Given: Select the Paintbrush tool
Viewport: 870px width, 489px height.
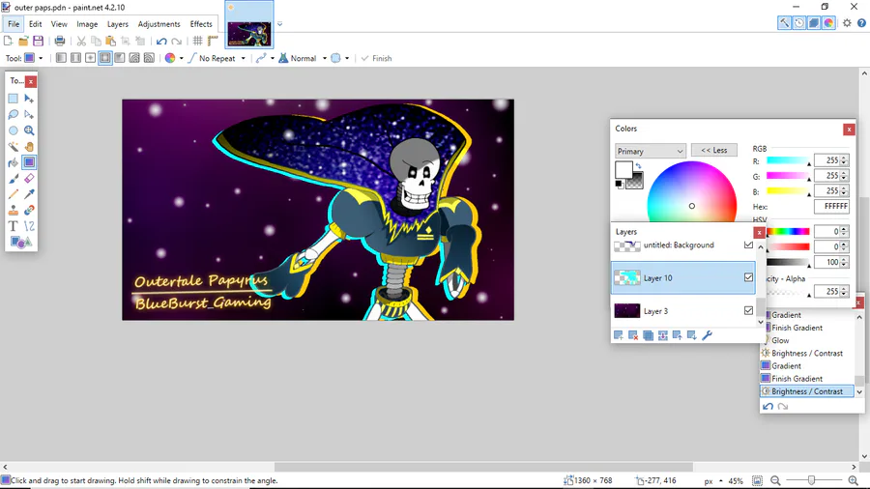Looking at the screenshot, I should [x=14, y=179].
